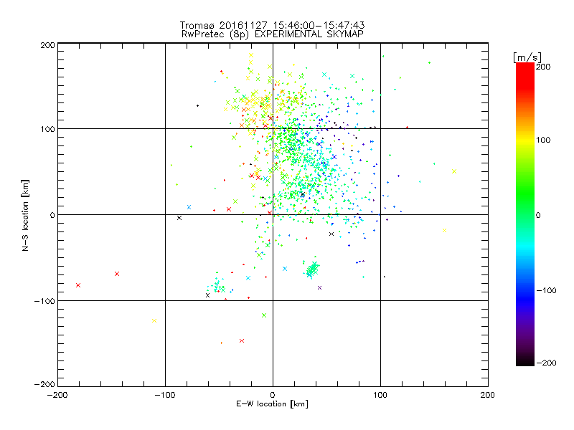
Task: Click the '-200' tick label on the E-W axis
Action: coord(57,395)
